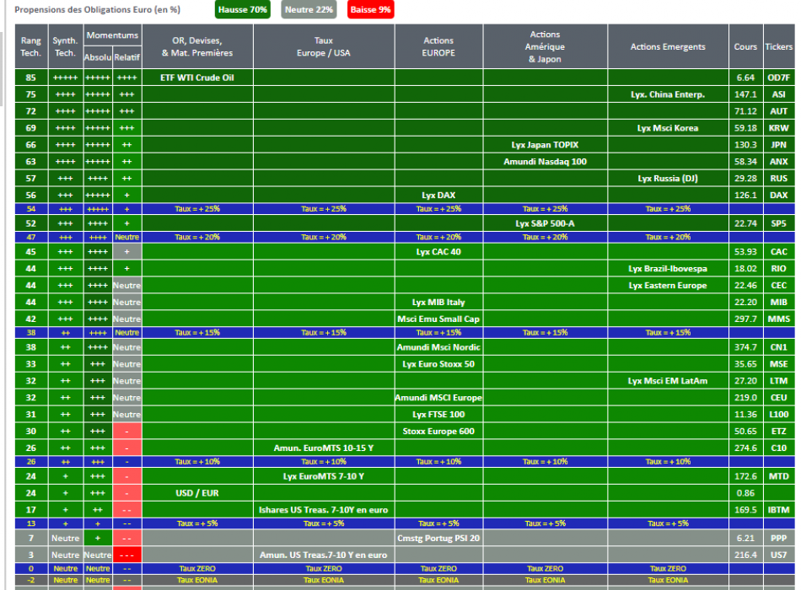Select the "Lyx DAX" fund name cell
This screenshot has width=801, height=590.
(x=438, y=196)
